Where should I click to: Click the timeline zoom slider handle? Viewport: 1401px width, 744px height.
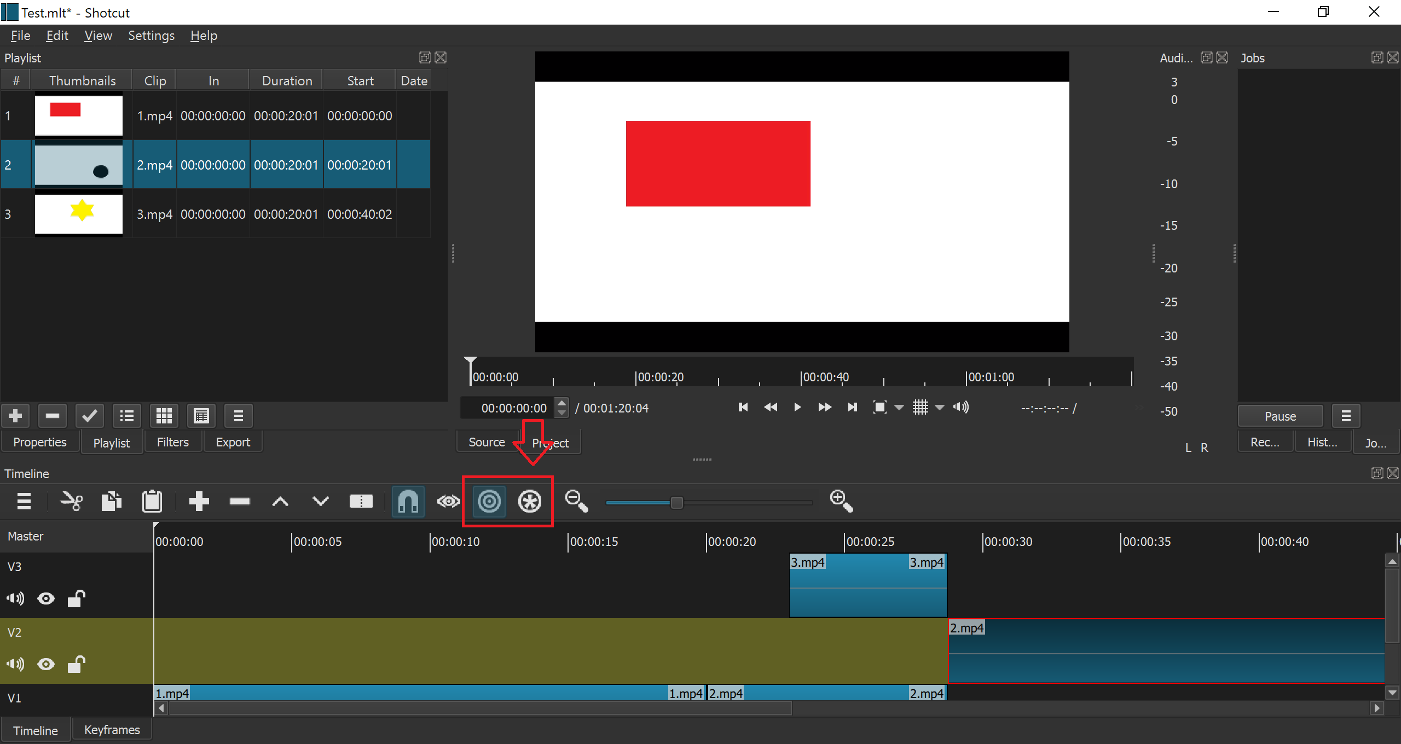pyautogui.click(x=677, y=503)
